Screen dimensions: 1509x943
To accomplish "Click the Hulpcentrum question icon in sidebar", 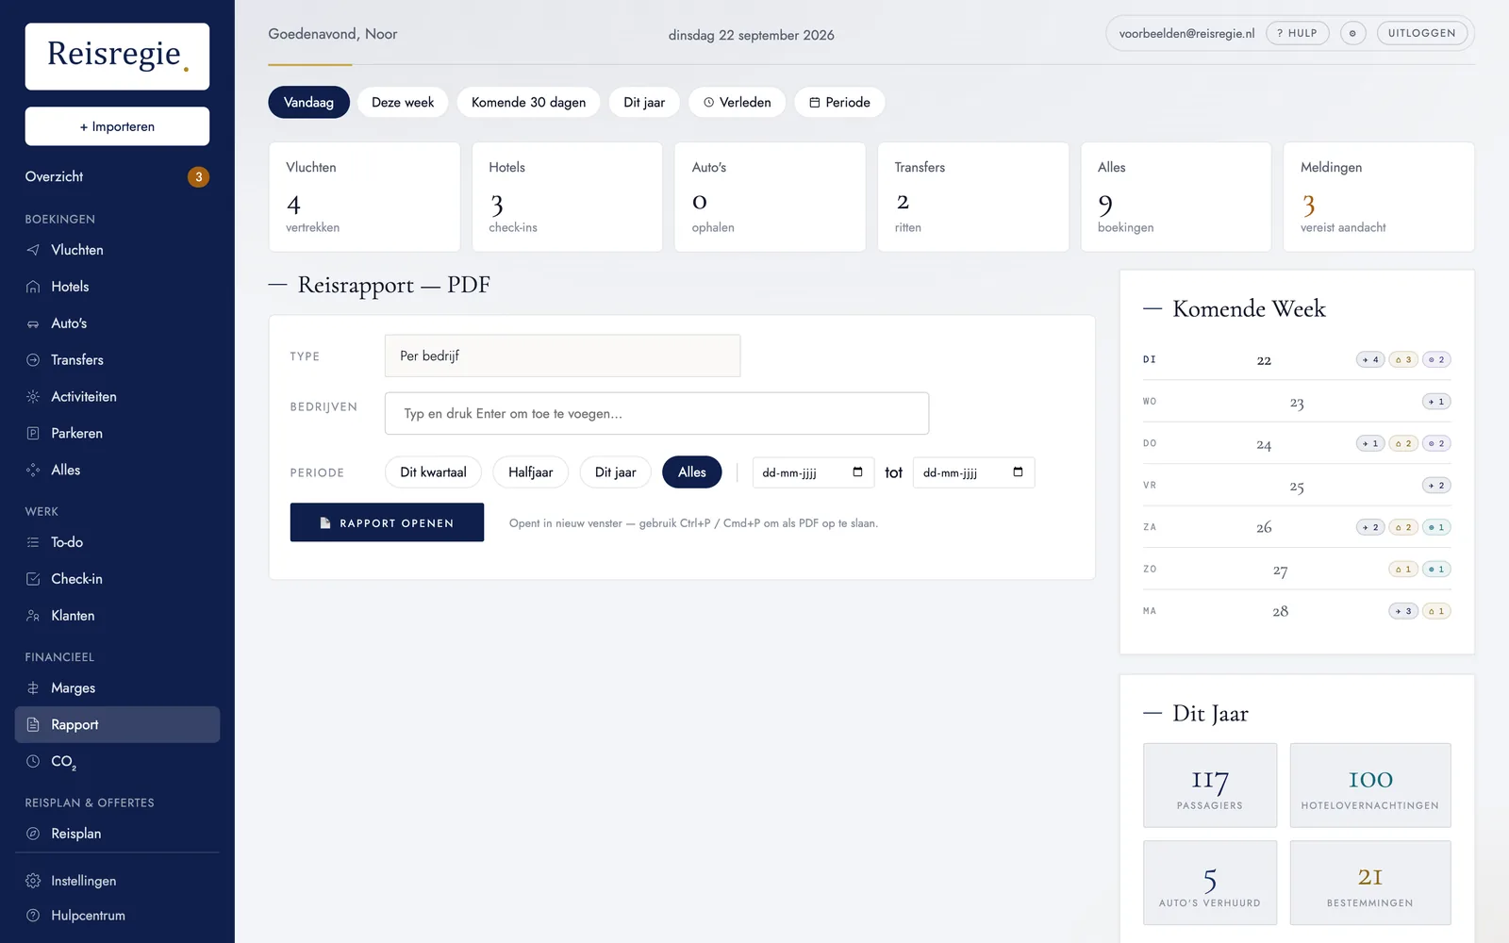I will (33, 916).
